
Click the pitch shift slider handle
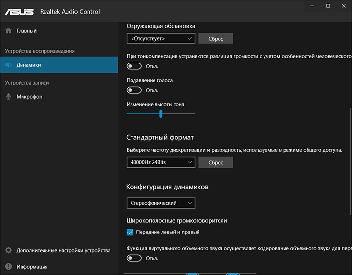tap(160, 114)
